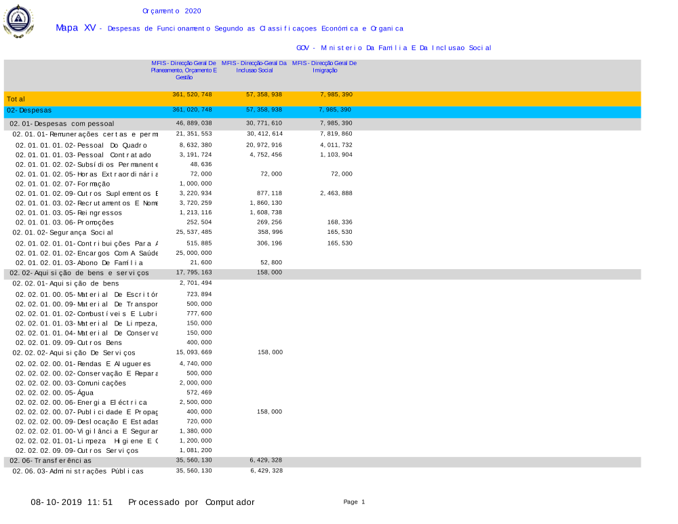Expand the Aquisição de bens e serviços section
This screenshot has height=524, width=678.
[77, 273]
